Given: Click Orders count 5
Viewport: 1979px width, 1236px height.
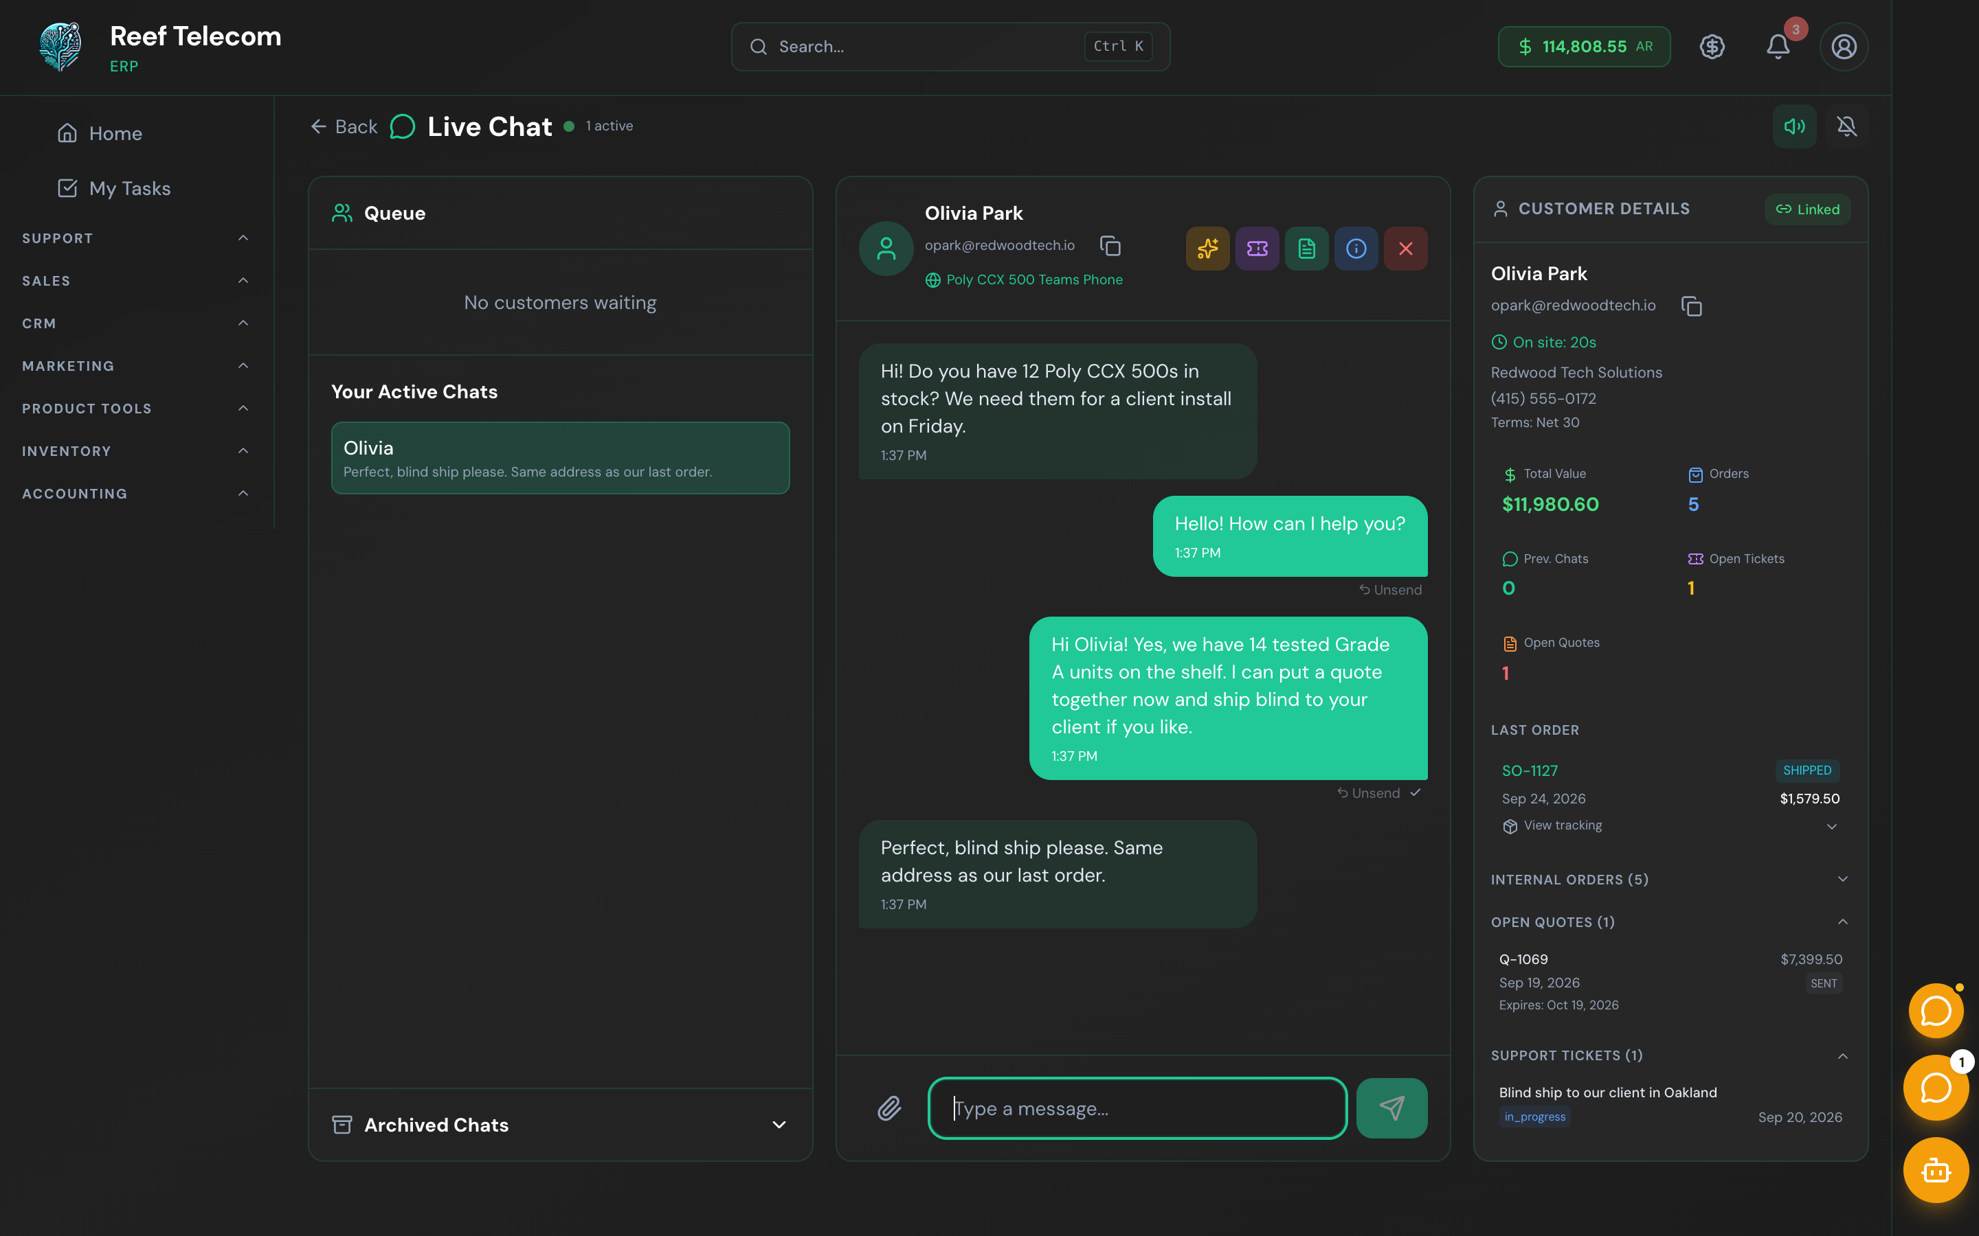Looking at the screenshot, I should click(x=1692, y=505).
